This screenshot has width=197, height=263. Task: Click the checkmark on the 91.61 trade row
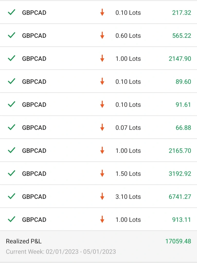(12, 104)
